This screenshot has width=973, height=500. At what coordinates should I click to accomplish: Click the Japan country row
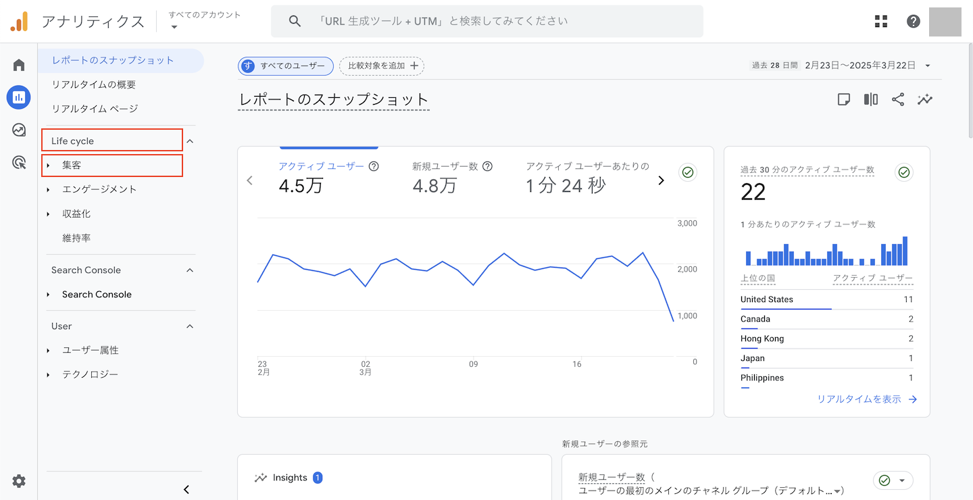826,358
